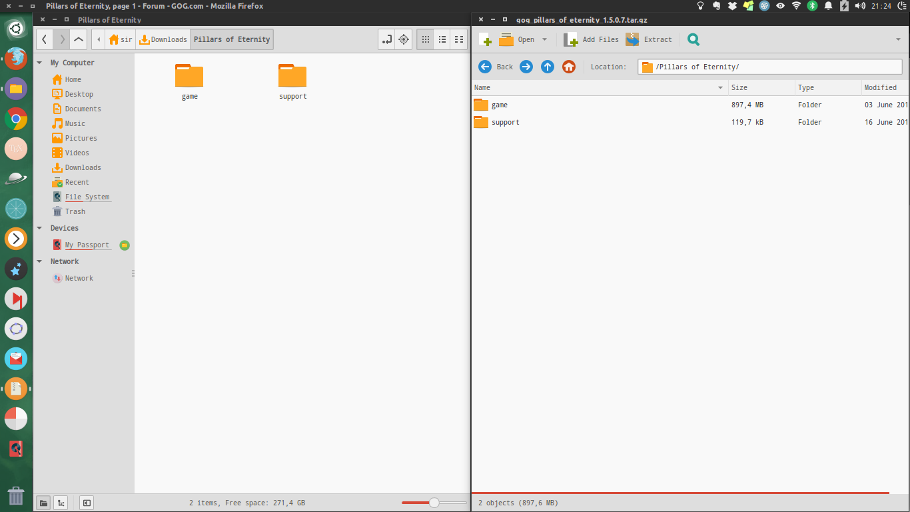Show places in the sidebar
910x512 pixels.
pos(43,503)
